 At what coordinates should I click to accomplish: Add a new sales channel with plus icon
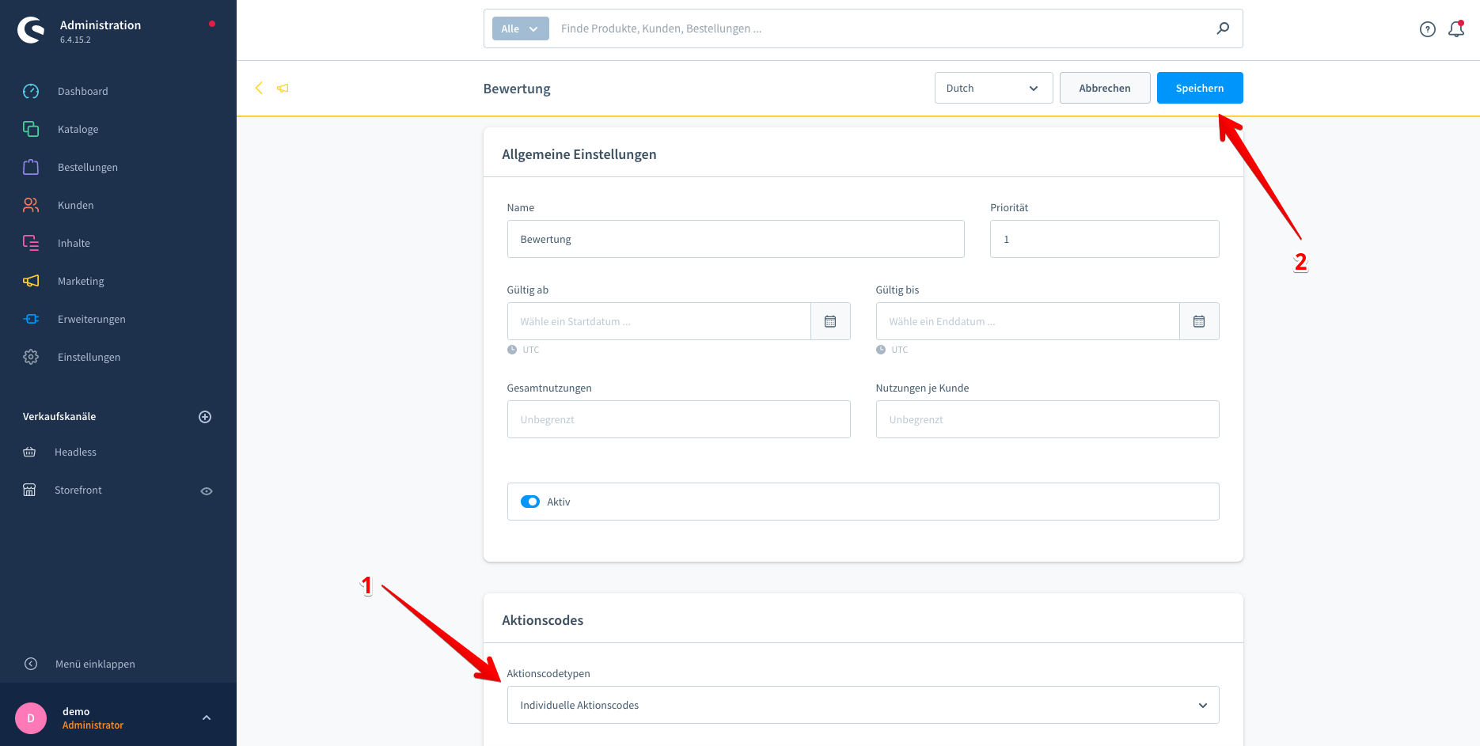click(205, 417)
